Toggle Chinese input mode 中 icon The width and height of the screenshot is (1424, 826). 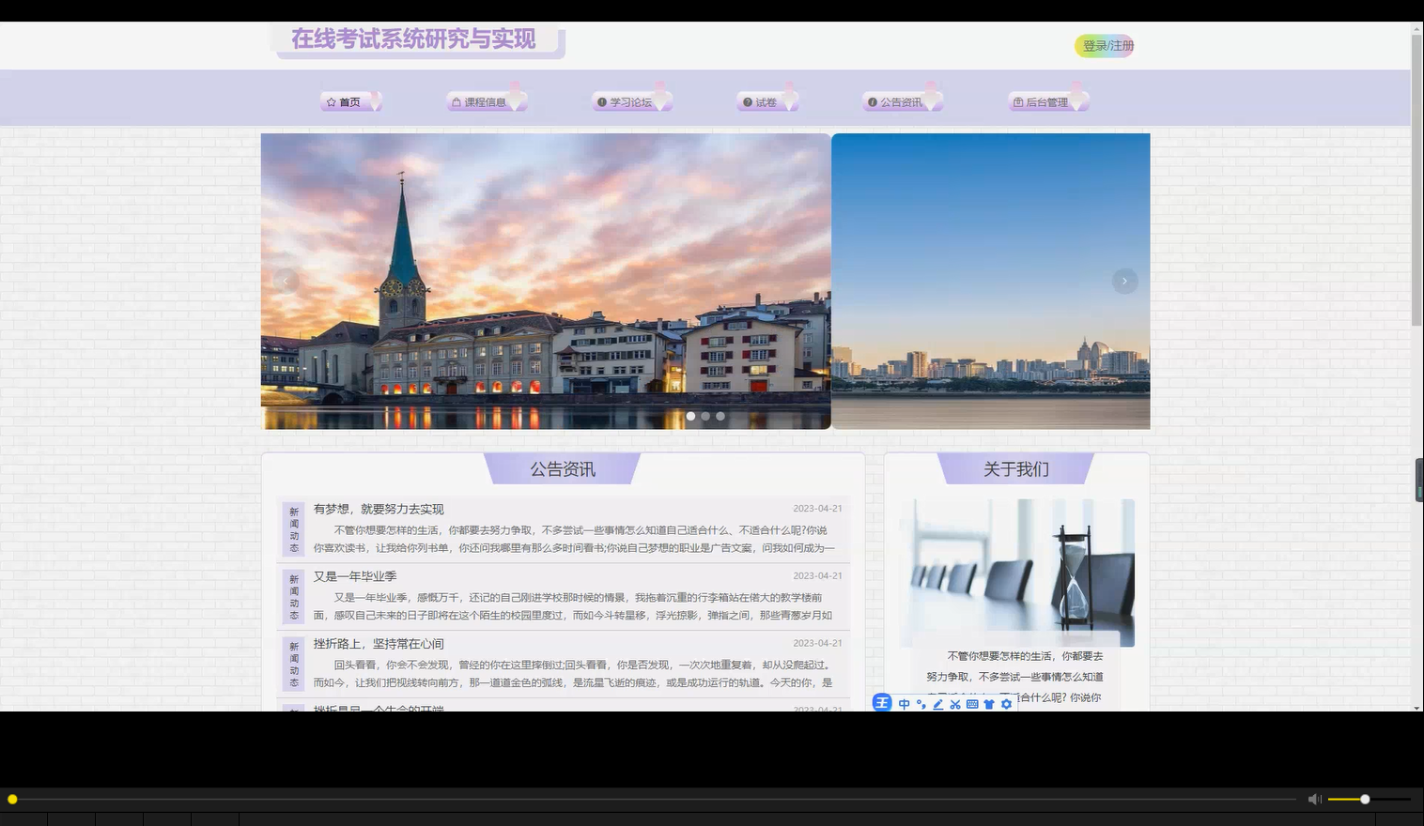[904, 704]
